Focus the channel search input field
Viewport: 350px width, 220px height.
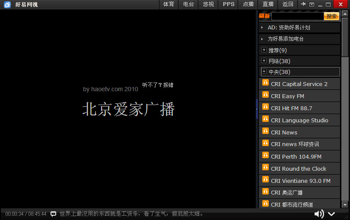[x=298, y=16]
